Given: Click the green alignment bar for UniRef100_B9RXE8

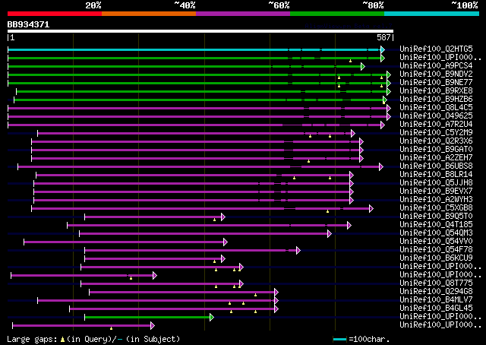Looking at the screenshot, I should click(x=202, y=91).
